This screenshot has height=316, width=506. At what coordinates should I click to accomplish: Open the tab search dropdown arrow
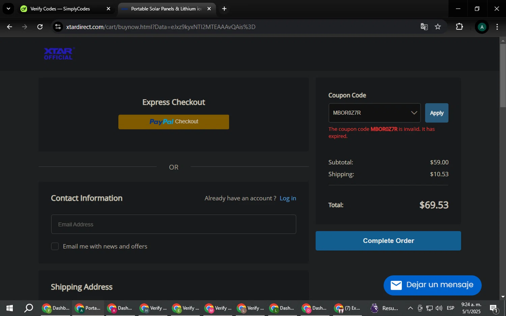pyautogui.click(x=8, y=9)
